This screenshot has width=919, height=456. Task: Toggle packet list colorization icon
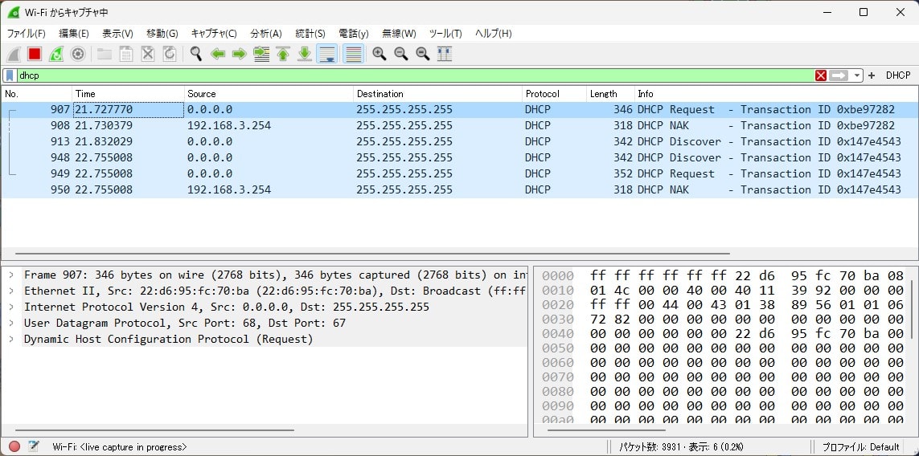click(x=353, y=55)
